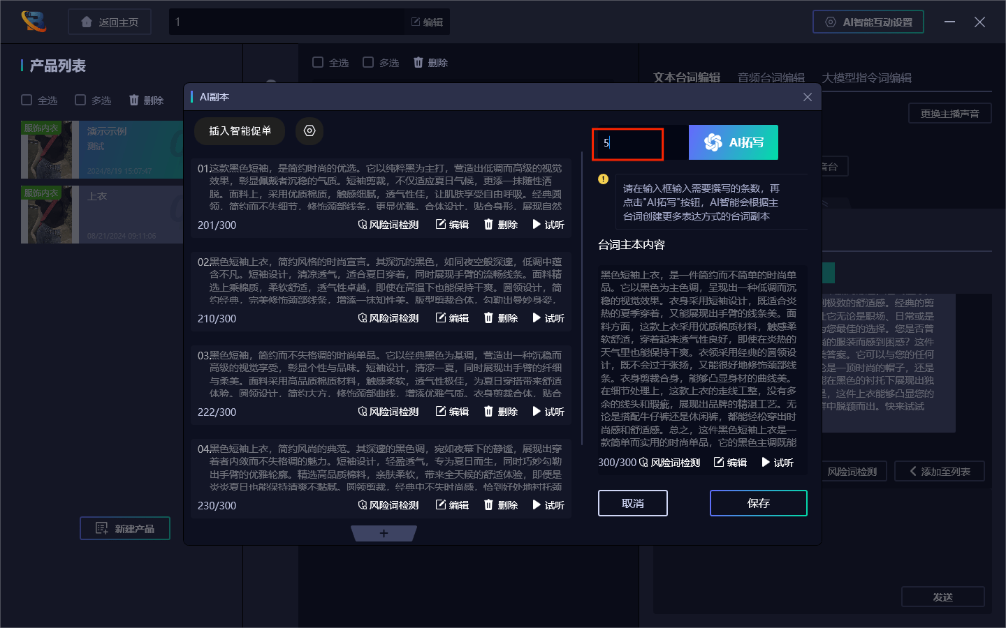Click the AI拓写 button
The width and height of the screenshot is (1006, 628).
click(733, 142)
